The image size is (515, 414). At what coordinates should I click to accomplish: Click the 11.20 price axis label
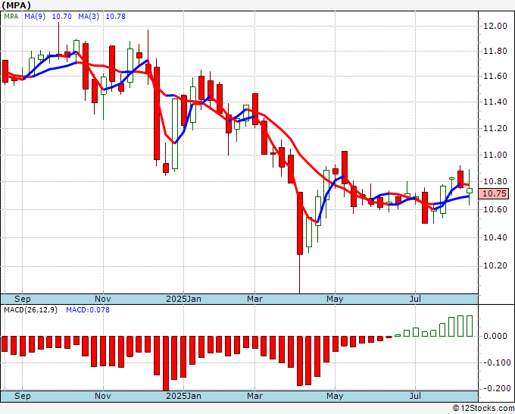(495, 128)
